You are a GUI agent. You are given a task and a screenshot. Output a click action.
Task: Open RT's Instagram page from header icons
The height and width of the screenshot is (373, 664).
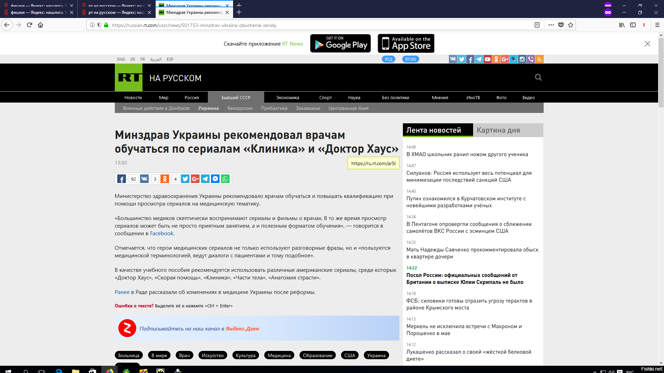[x=522, y=59]
